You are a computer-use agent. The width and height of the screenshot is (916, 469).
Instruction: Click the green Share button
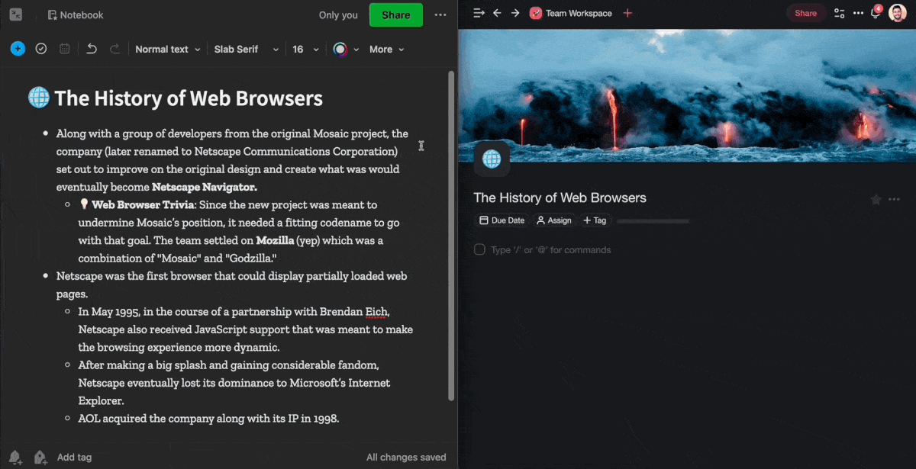click(395, 14)
